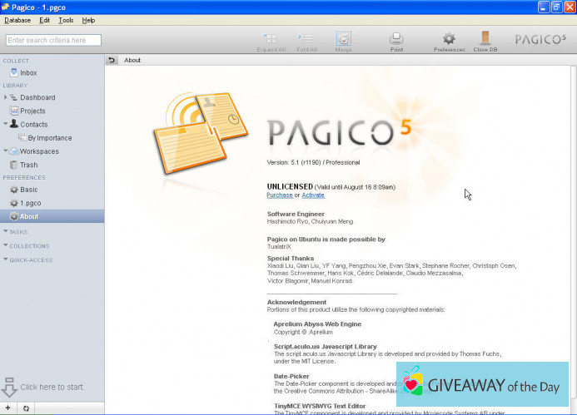The height and width of the screenshot is (415, 577).
Task: Click the back arrow beside About
Action: point(112,60)
